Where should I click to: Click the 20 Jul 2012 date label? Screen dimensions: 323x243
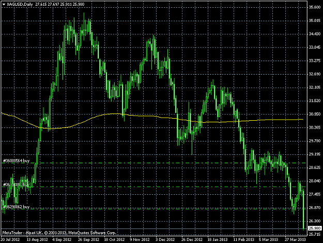(10, 239)
